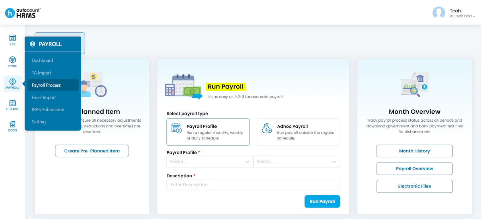The image size is (482, 220).
Task: Click the Adhoc Payroll money bag icon
Action: click(267, 128)
